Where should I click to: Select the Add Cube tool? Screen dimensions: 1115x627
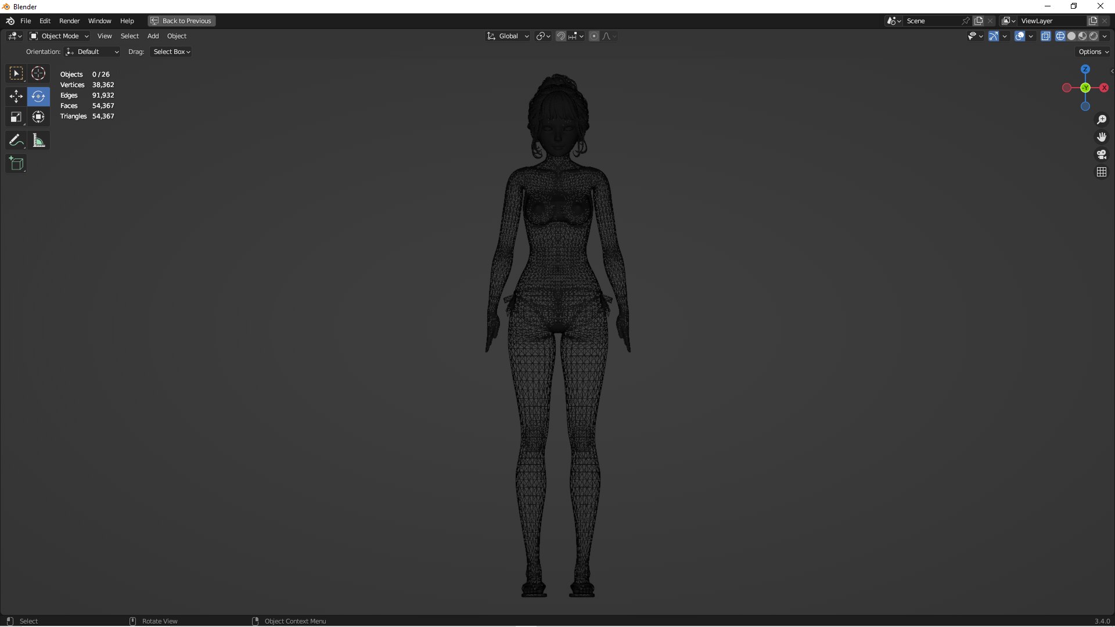click(16, 164)
